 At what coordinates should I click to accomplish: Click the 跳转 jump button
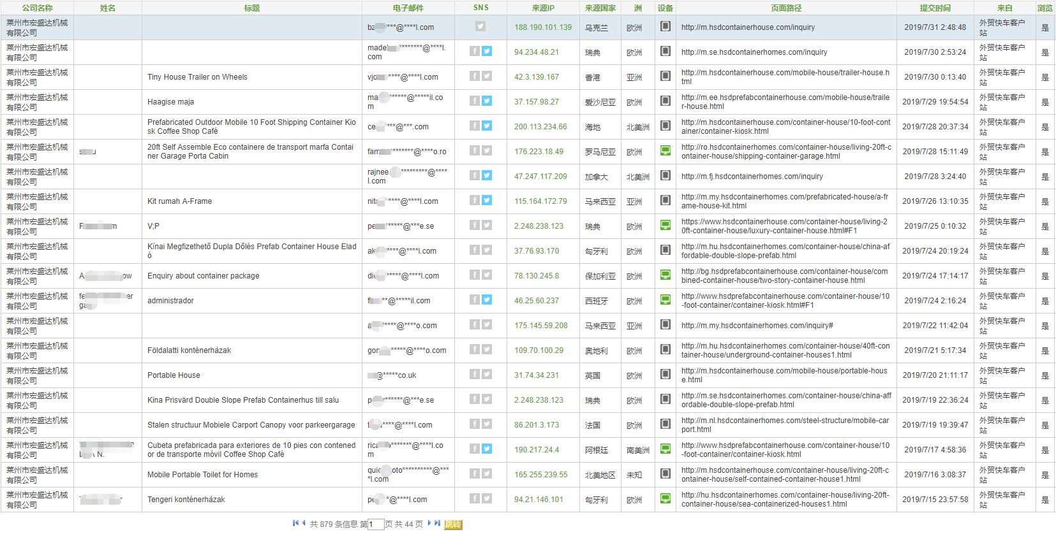pos(452,524)
